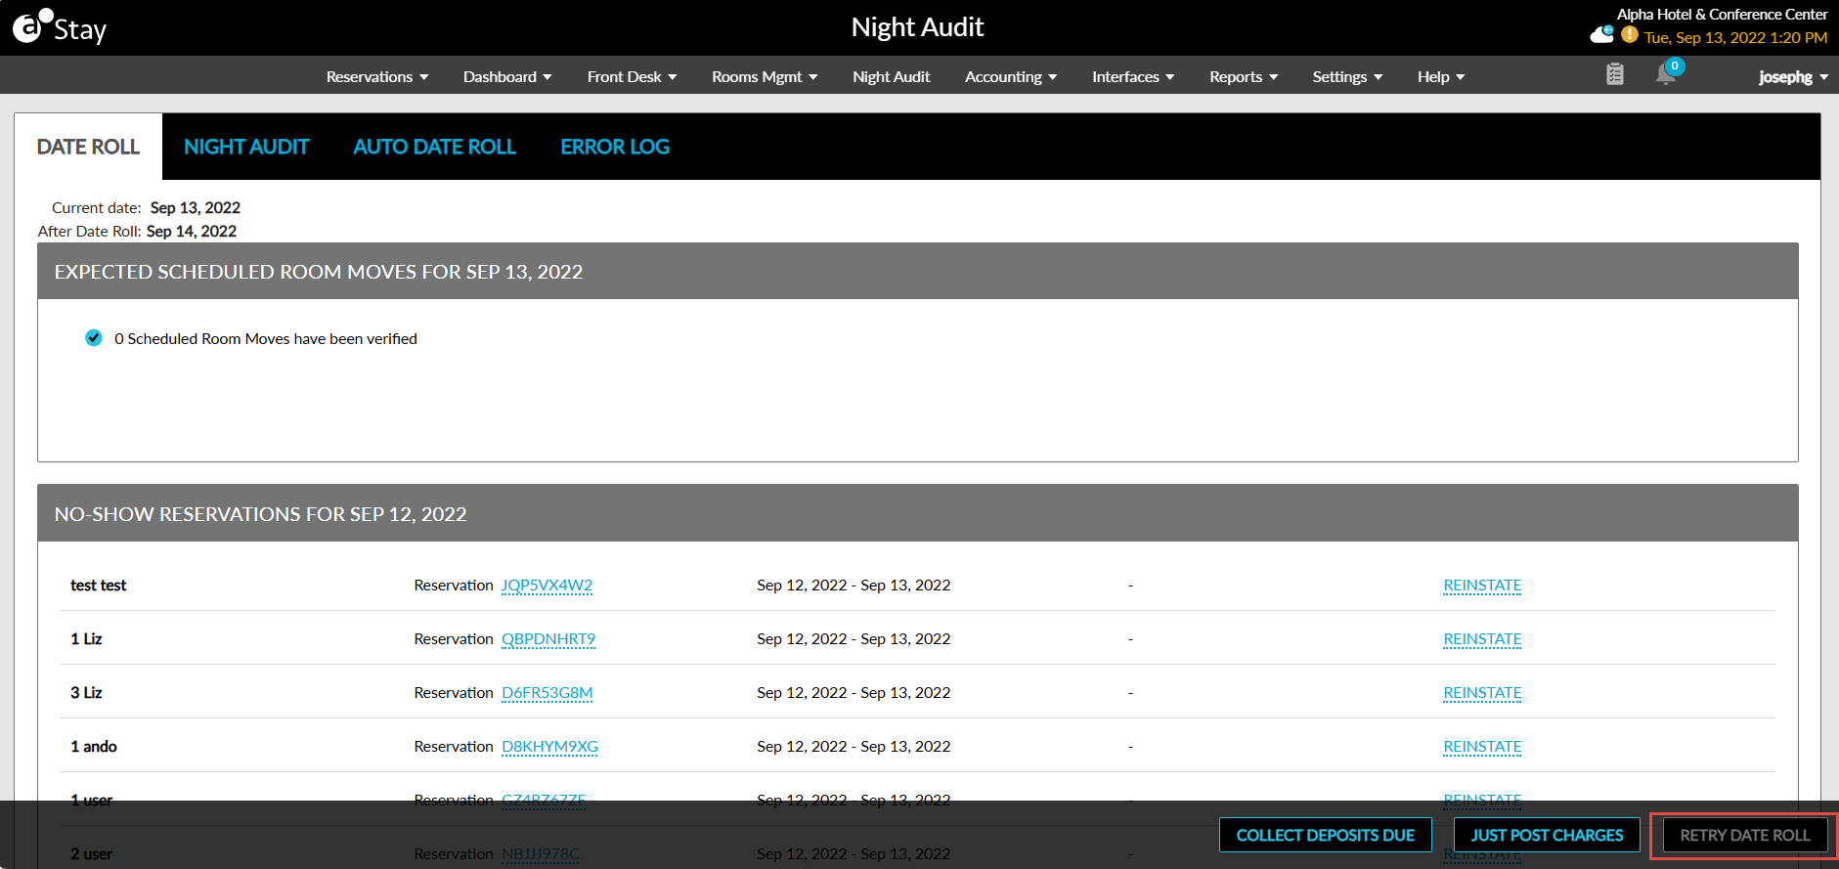
Task: Click the 'test test' guest name
Action: tap(99, 585)
